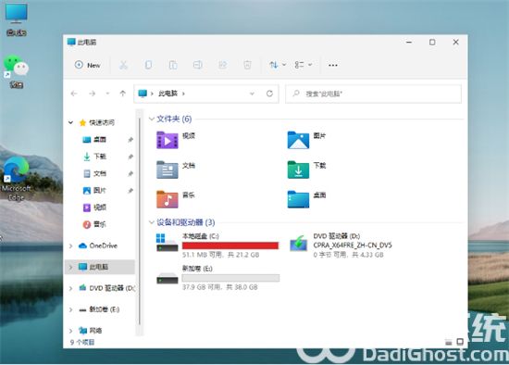This screenshot has width=509, height=365.
Task: Go up one level arrow
Action: (123, 94)
